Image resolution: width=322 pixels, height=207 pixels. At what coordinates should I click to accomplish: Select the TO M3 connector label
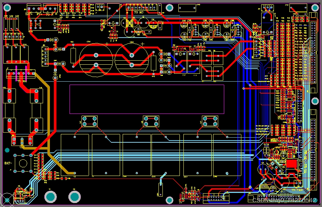(x=139, y=13)
